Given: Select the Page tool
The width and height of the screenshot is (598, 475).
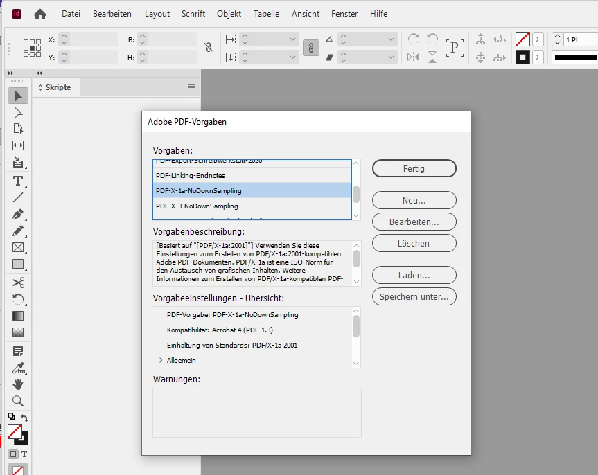Looking at the screenshot, I should point(18,129).
